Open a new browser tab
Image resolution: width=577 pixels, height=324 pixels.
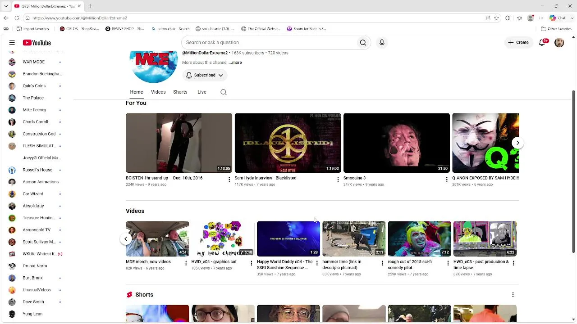[x=90, y=6]
